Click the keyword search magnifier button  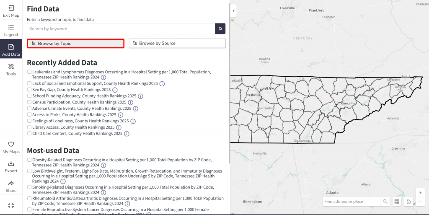(x=220, y=28)
